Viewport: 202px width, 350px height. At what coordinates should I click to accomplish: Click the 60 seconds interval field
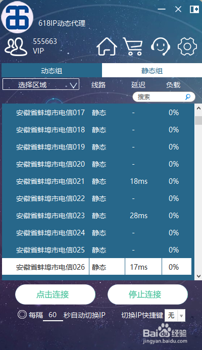[53, 315]
